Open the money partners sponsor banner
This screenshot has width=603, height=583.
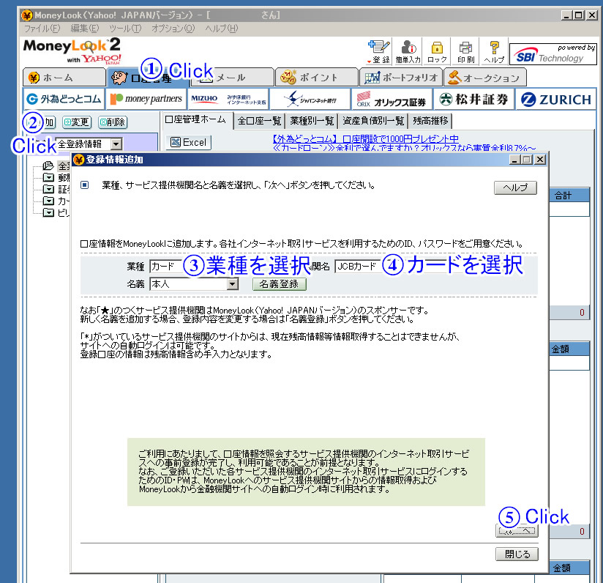click(146, 100)
